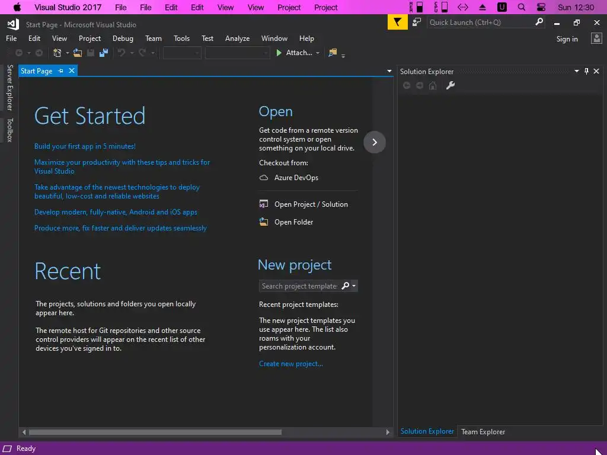
Task: Expand the Redo history dropdown arrow
Action: pyautogui.click(x=152, y=53)
